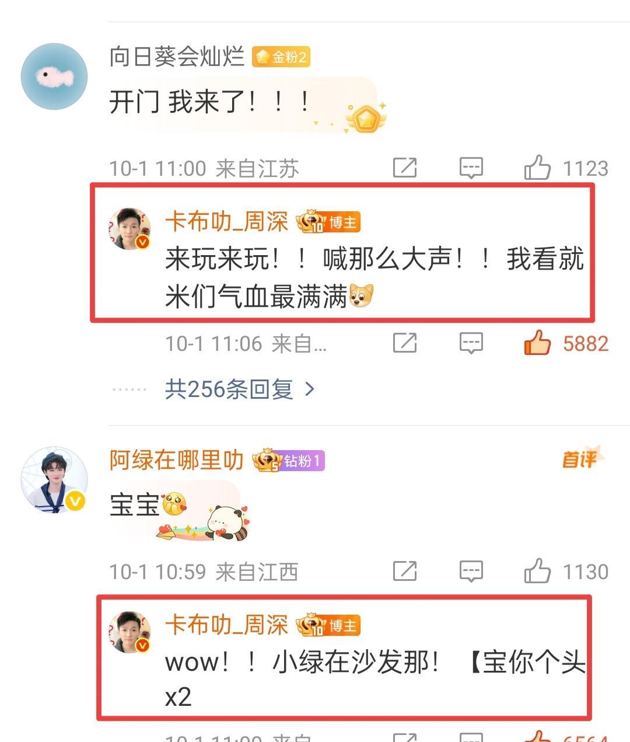Image resolution: width=630 pixels, height=742 pixels.
Task: Tap 博主 badge in first 周深 reply
Action: (343, 222)
